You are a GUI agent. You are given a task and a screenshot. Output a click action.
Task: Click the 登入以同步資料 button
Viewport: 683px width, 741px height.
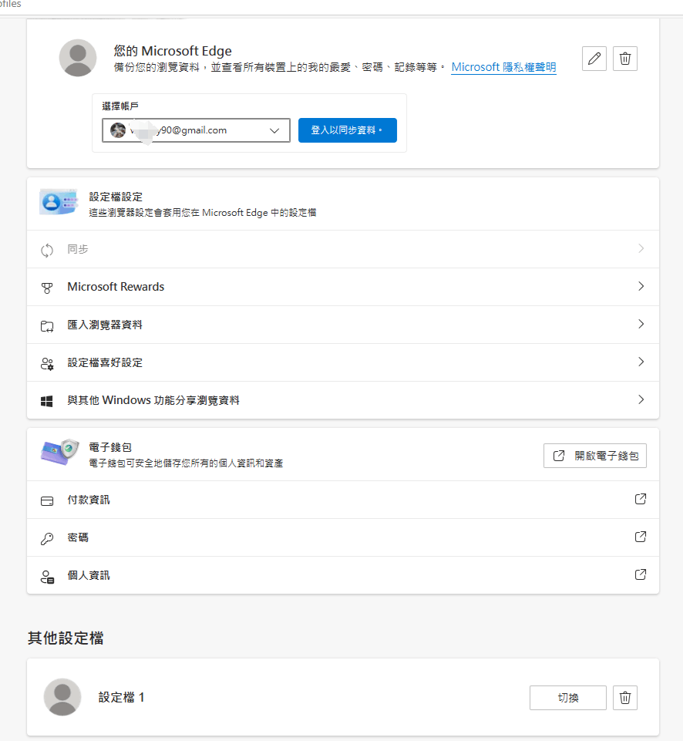pyautogui.click(x=347, y=130)
